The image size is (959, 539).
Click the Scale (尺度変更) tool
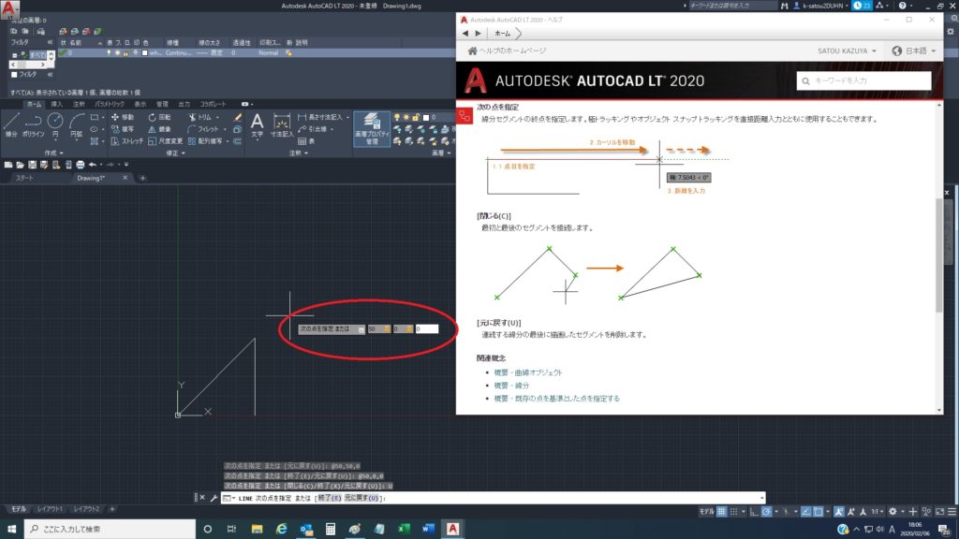[165, 141]
